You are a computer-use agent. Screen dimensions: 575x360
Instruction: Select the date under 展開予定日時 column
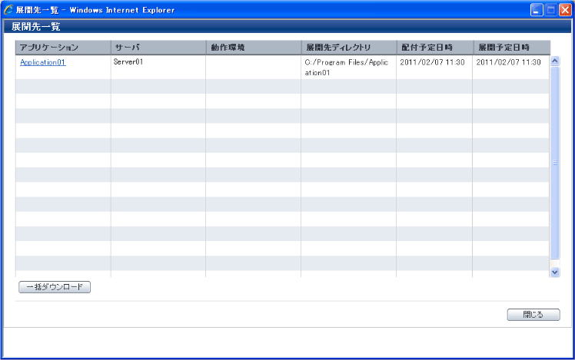click(x=508, y=62)
